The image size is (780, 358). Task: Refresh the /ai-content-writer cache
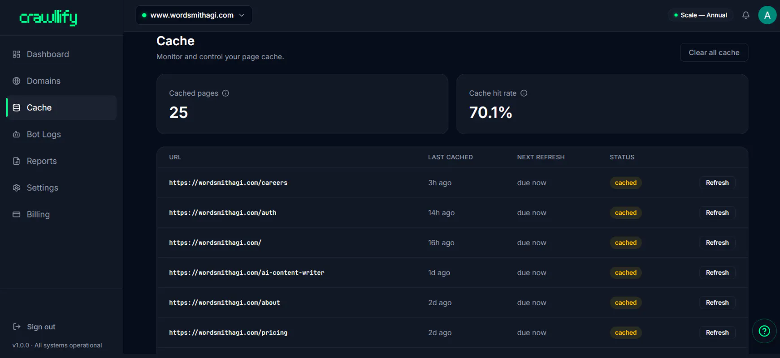pyautogui.click(x=717, y=273)
